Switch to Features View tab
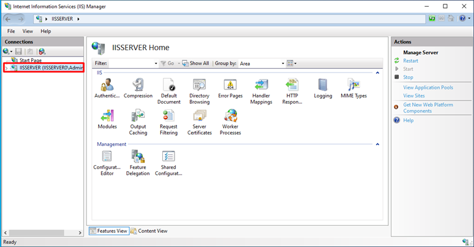Image resolution: width=474 pixels, height=247 pixels. (x=109, y=231)
